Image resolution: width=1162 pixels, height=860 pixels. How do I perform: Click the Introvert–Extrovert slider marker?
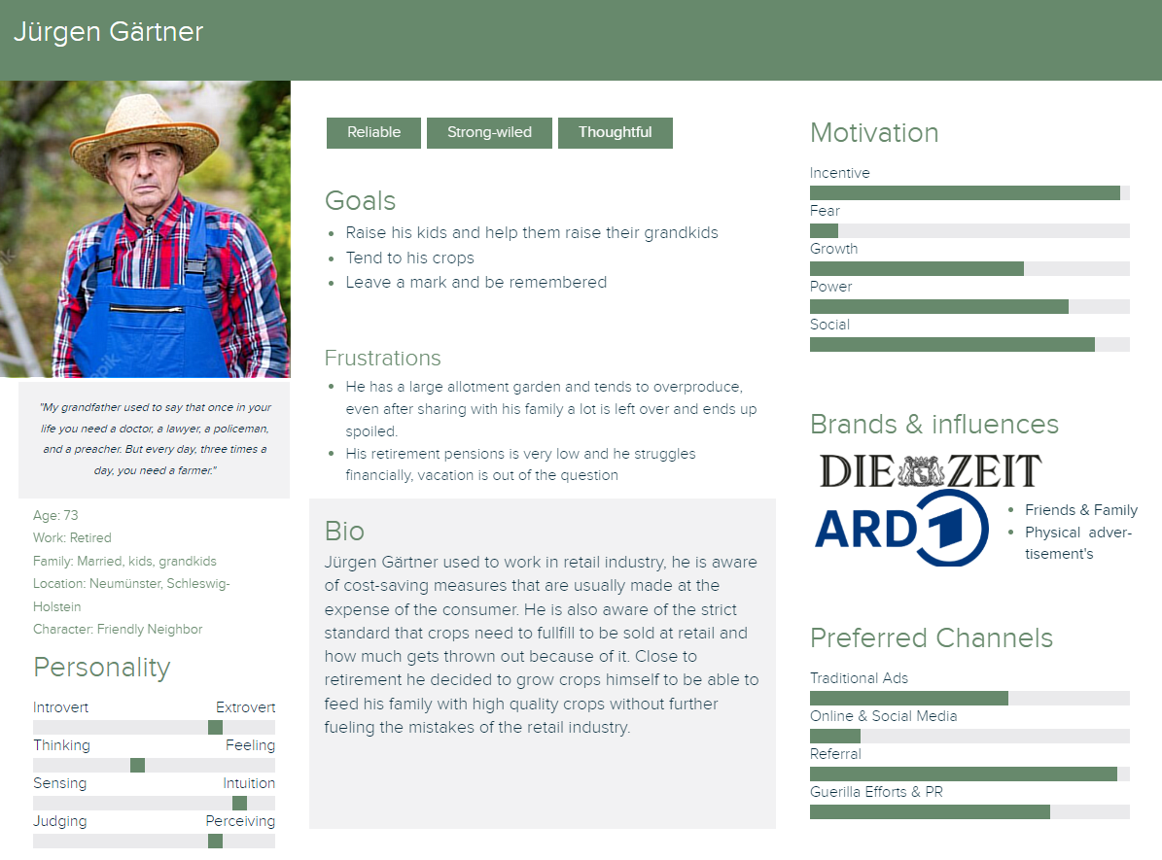pos(215,728)
